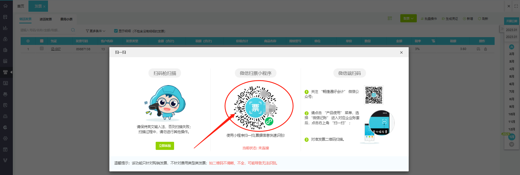Open the line chart icon in the sidebar
The width and height of the screenshot is (520, 175).
pos(5,28)
